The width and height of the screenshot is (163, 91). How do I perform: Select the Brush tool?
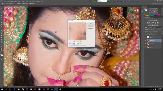[x=2, y=24]
